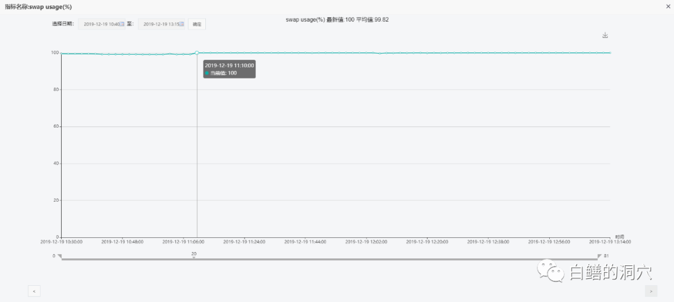Select highlighted data point at 11:10:00
The height and width of the screenshot is (302, 674).
(x=197, y=53)
